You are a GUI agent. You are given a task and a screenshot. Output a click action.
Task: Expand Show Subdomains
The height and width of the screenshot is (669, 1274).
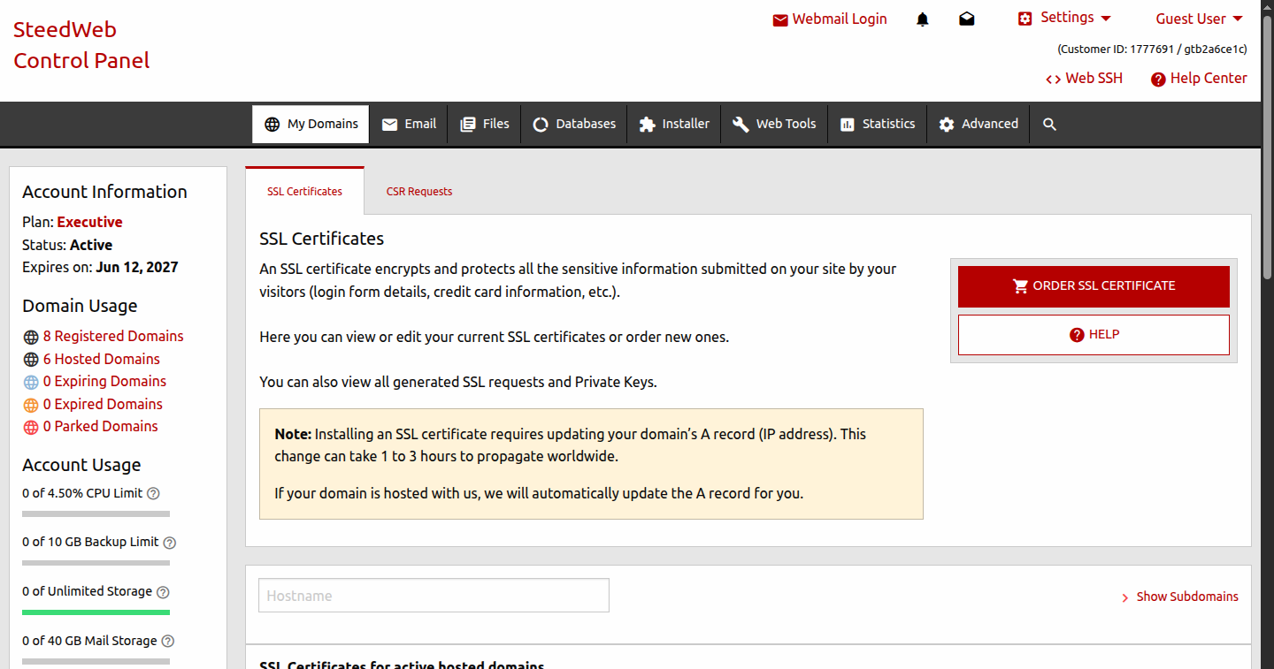pos(1180,597)
